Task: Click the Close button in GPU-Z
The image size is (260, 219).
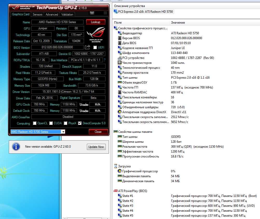Action: click(x=98, y=132)
